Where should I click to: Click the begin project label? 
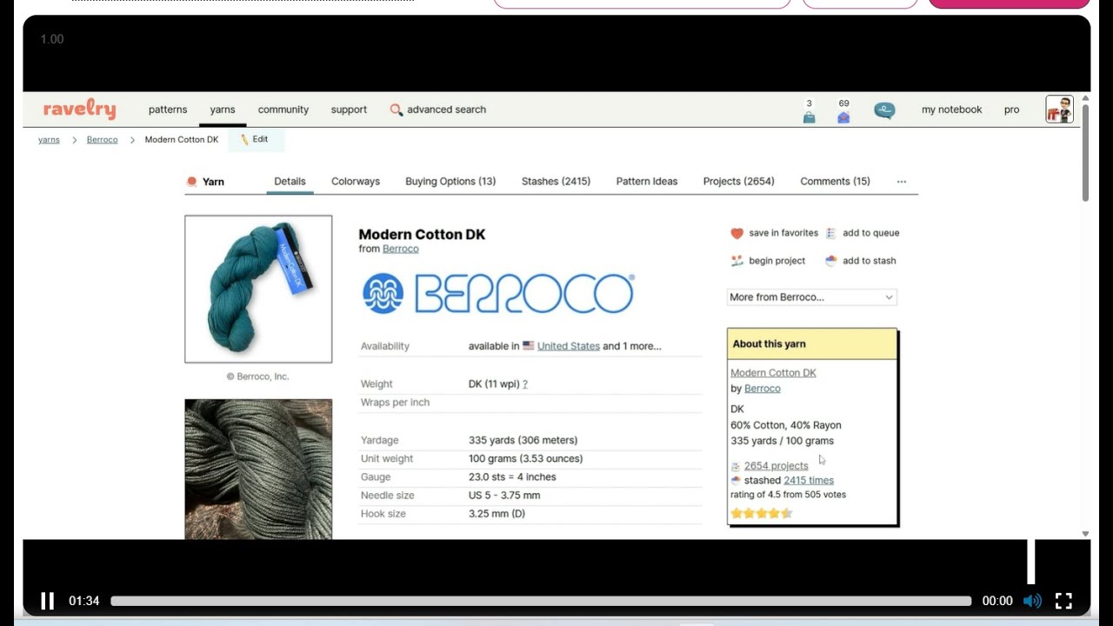pyautogui.click(x=776, y=261)
